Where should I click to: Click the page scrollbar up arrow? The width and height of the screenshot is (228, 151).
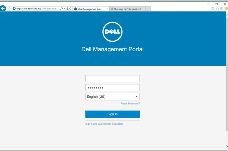click(227, 15)
